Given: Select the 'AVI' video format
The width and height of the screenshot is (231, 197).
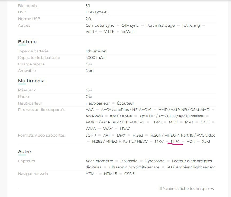Looking at the screenshot, I should point(106,135).
